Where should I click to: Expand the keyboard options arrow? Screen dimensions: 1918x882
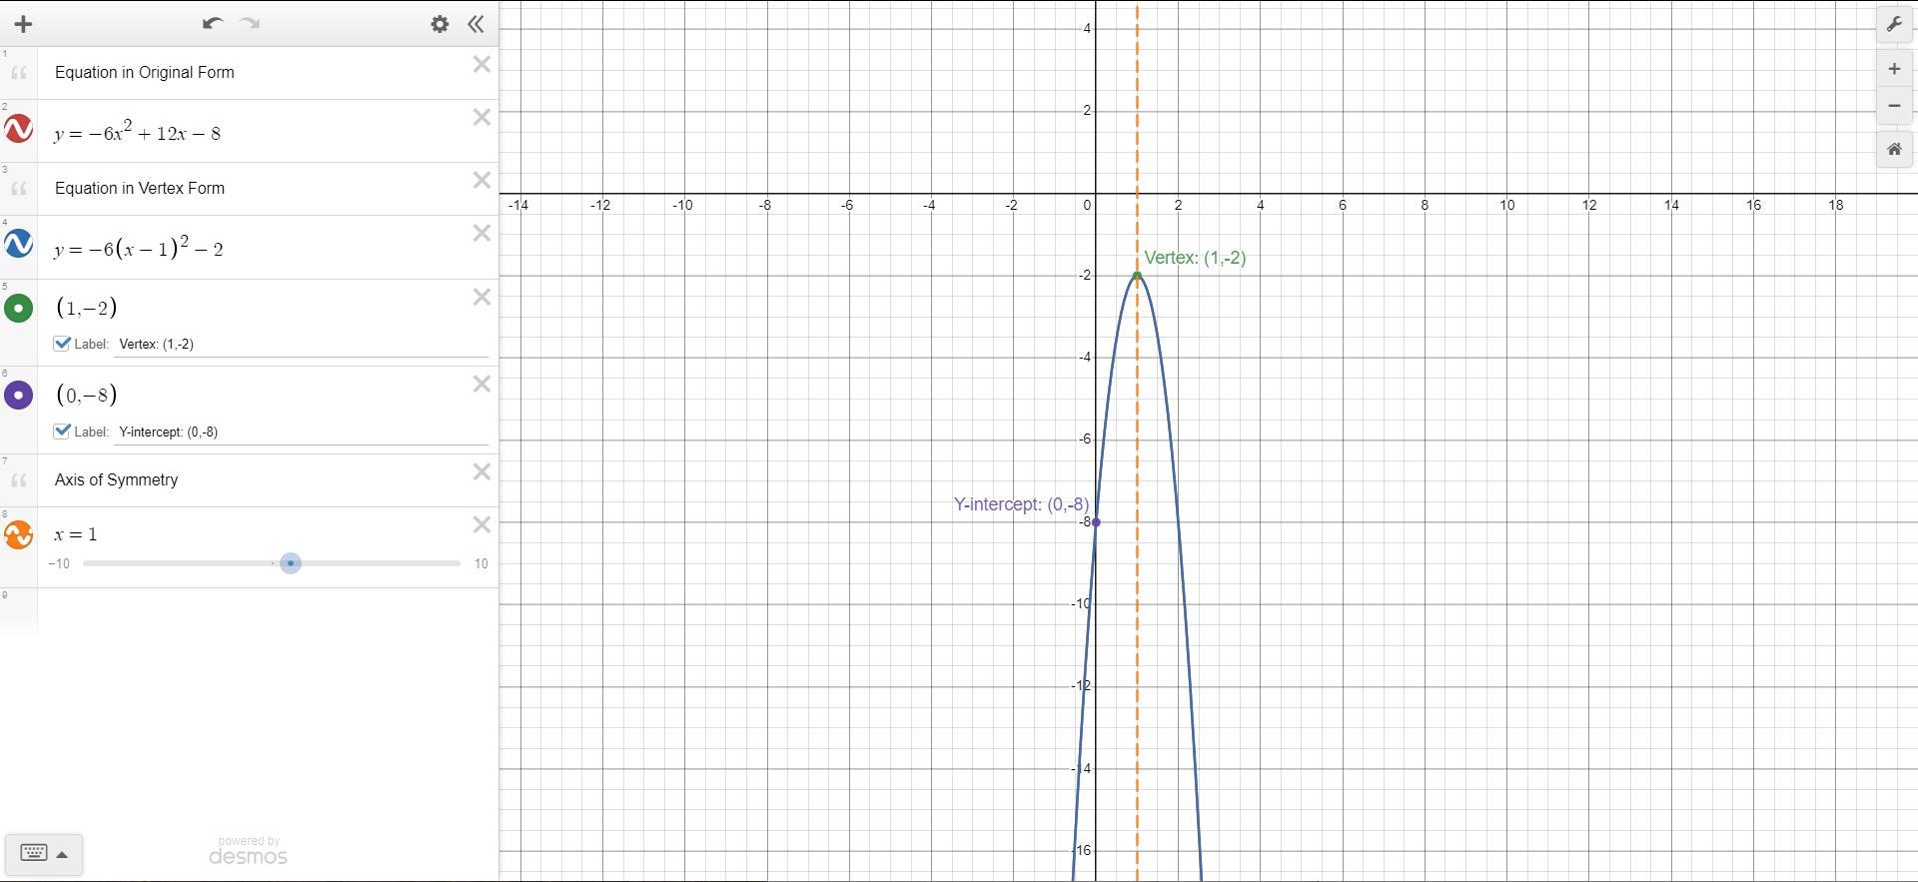click(62, 855)
